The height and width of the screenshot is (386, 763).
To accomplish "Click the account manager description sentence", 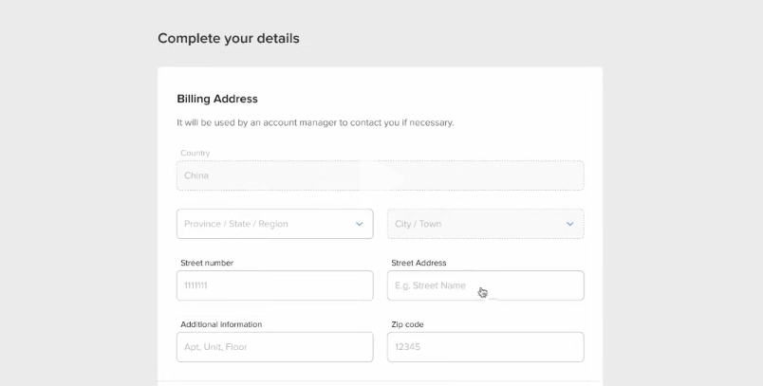I will pos(315,122).
